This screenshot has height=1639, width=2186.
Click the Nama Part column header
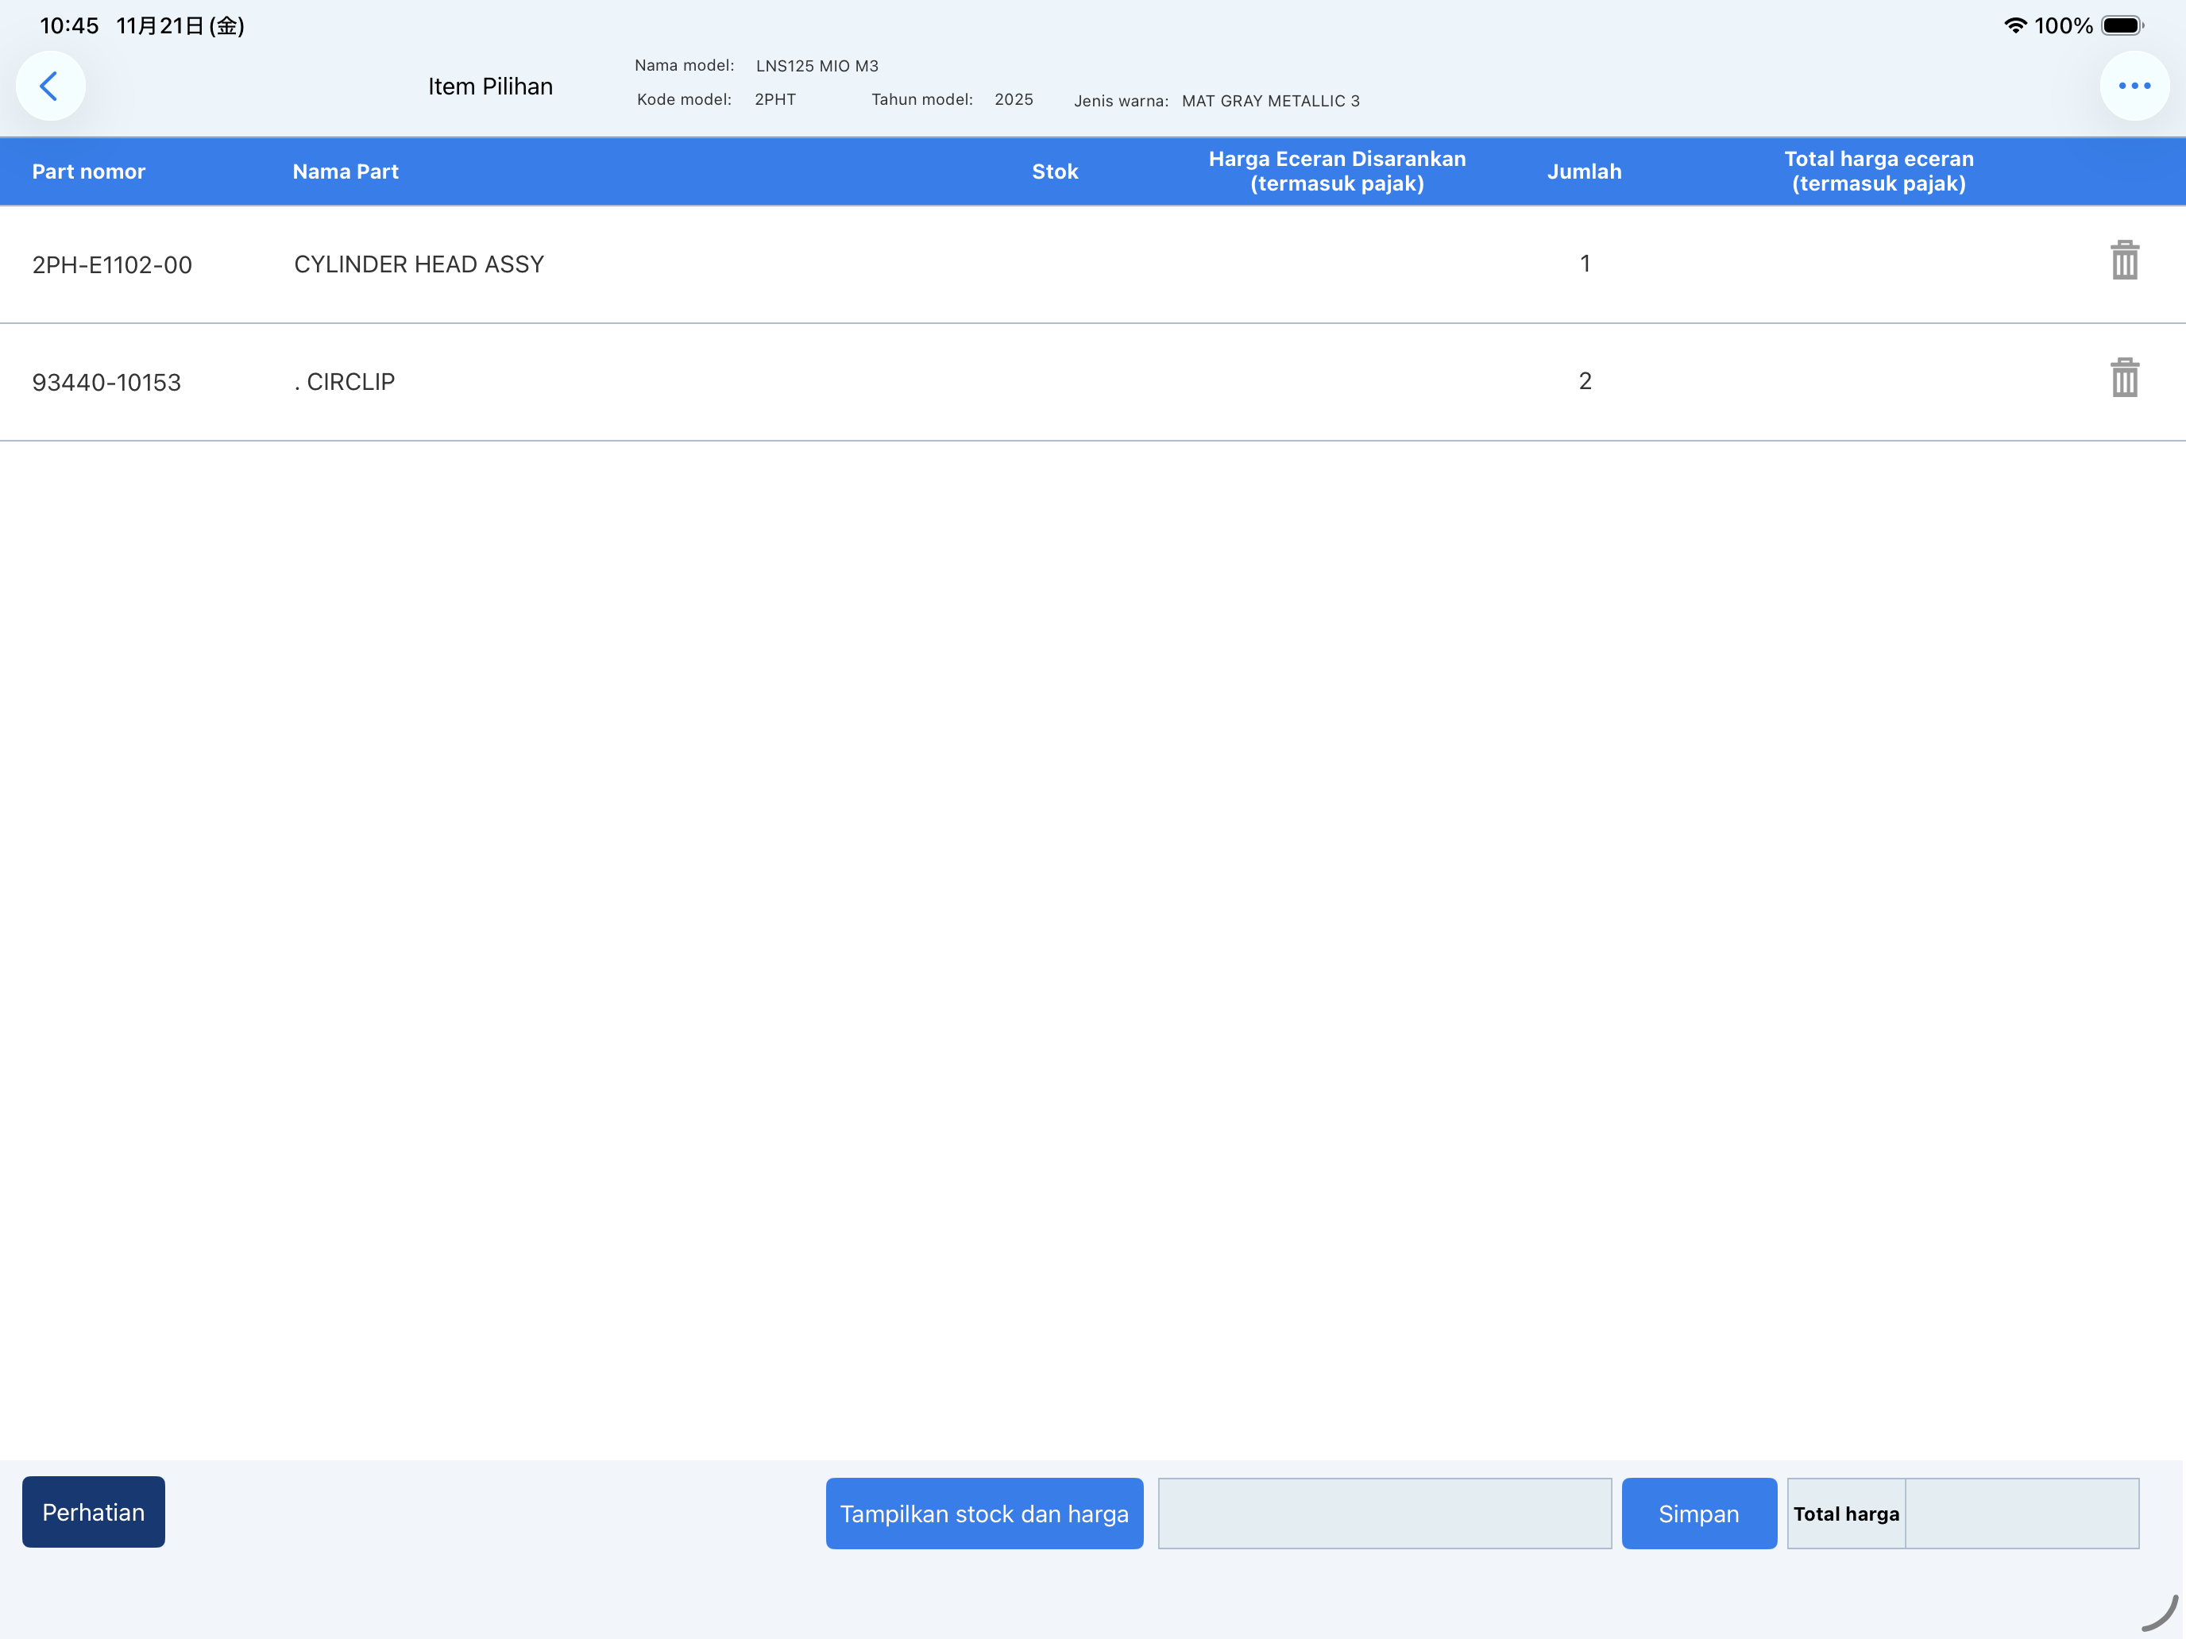(x=346, y=172)
